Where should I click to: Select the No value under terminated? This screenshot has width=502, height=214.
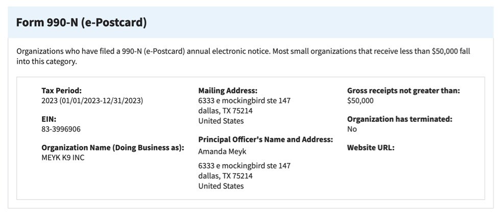[x=352, y=129]
